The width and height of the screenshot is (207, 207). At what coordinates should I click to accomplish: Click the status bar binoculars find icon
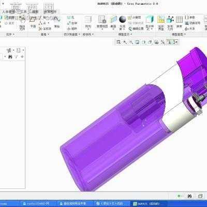[x=190, y=196]
